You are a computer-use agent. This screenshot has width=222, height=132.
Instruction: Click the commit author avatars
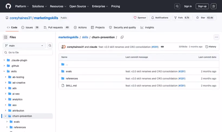(63, 47)
